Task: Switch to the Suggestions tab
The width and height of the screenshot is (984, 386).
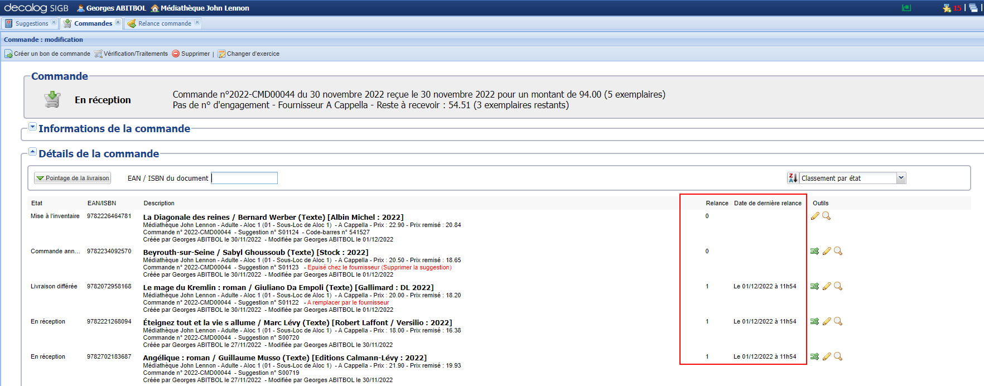Action: coord(32,23)
